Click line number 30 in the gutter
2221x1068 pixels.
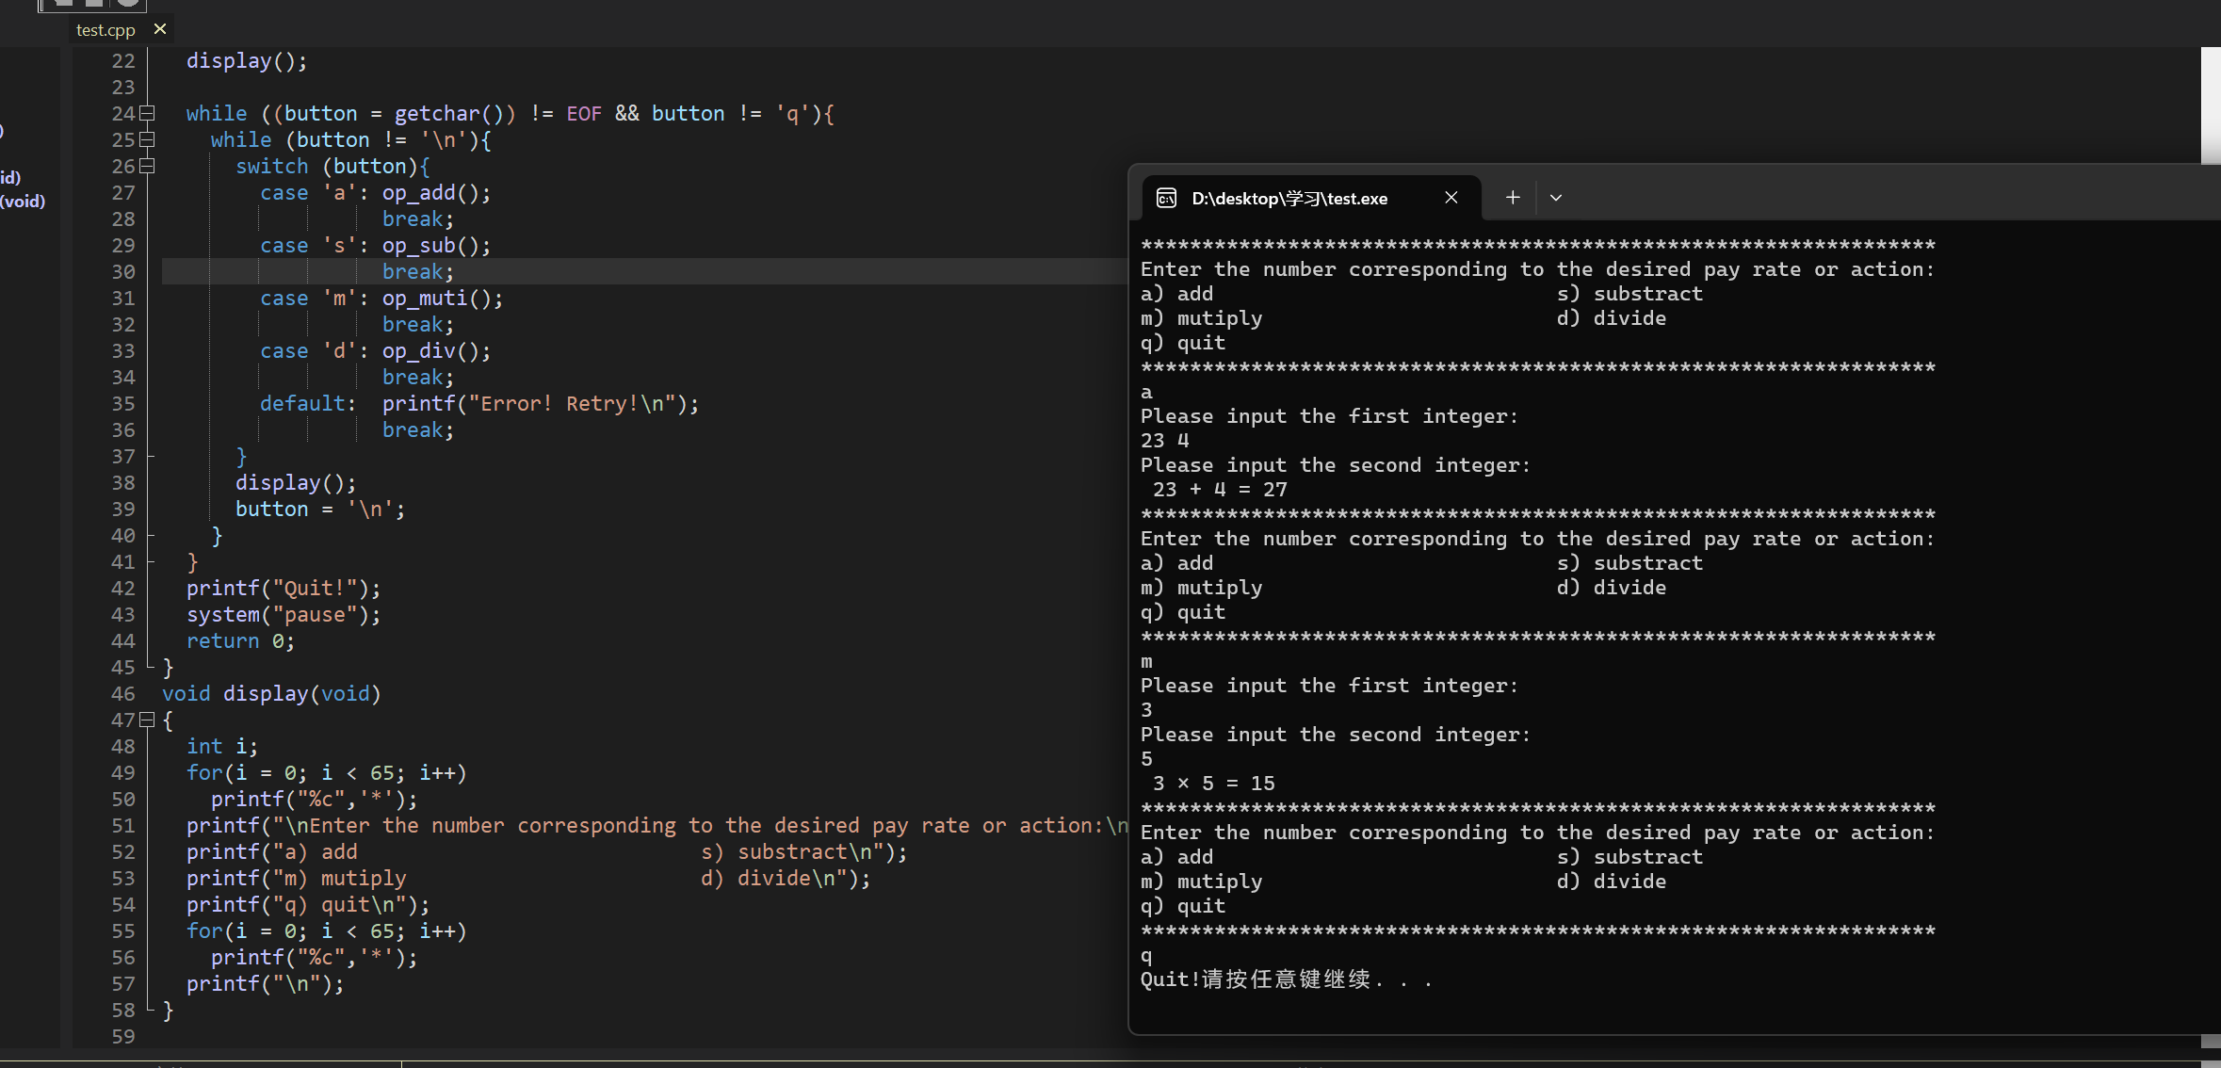123,272
